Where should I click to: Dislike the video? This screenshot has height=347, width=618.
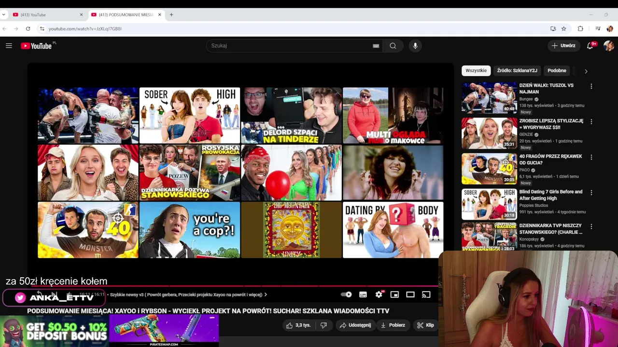click(323, 325)
